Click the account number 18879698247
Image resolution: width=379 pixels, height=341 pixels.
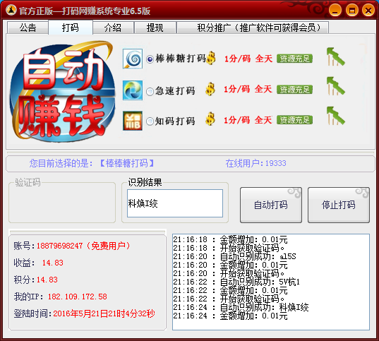point(59,246)
